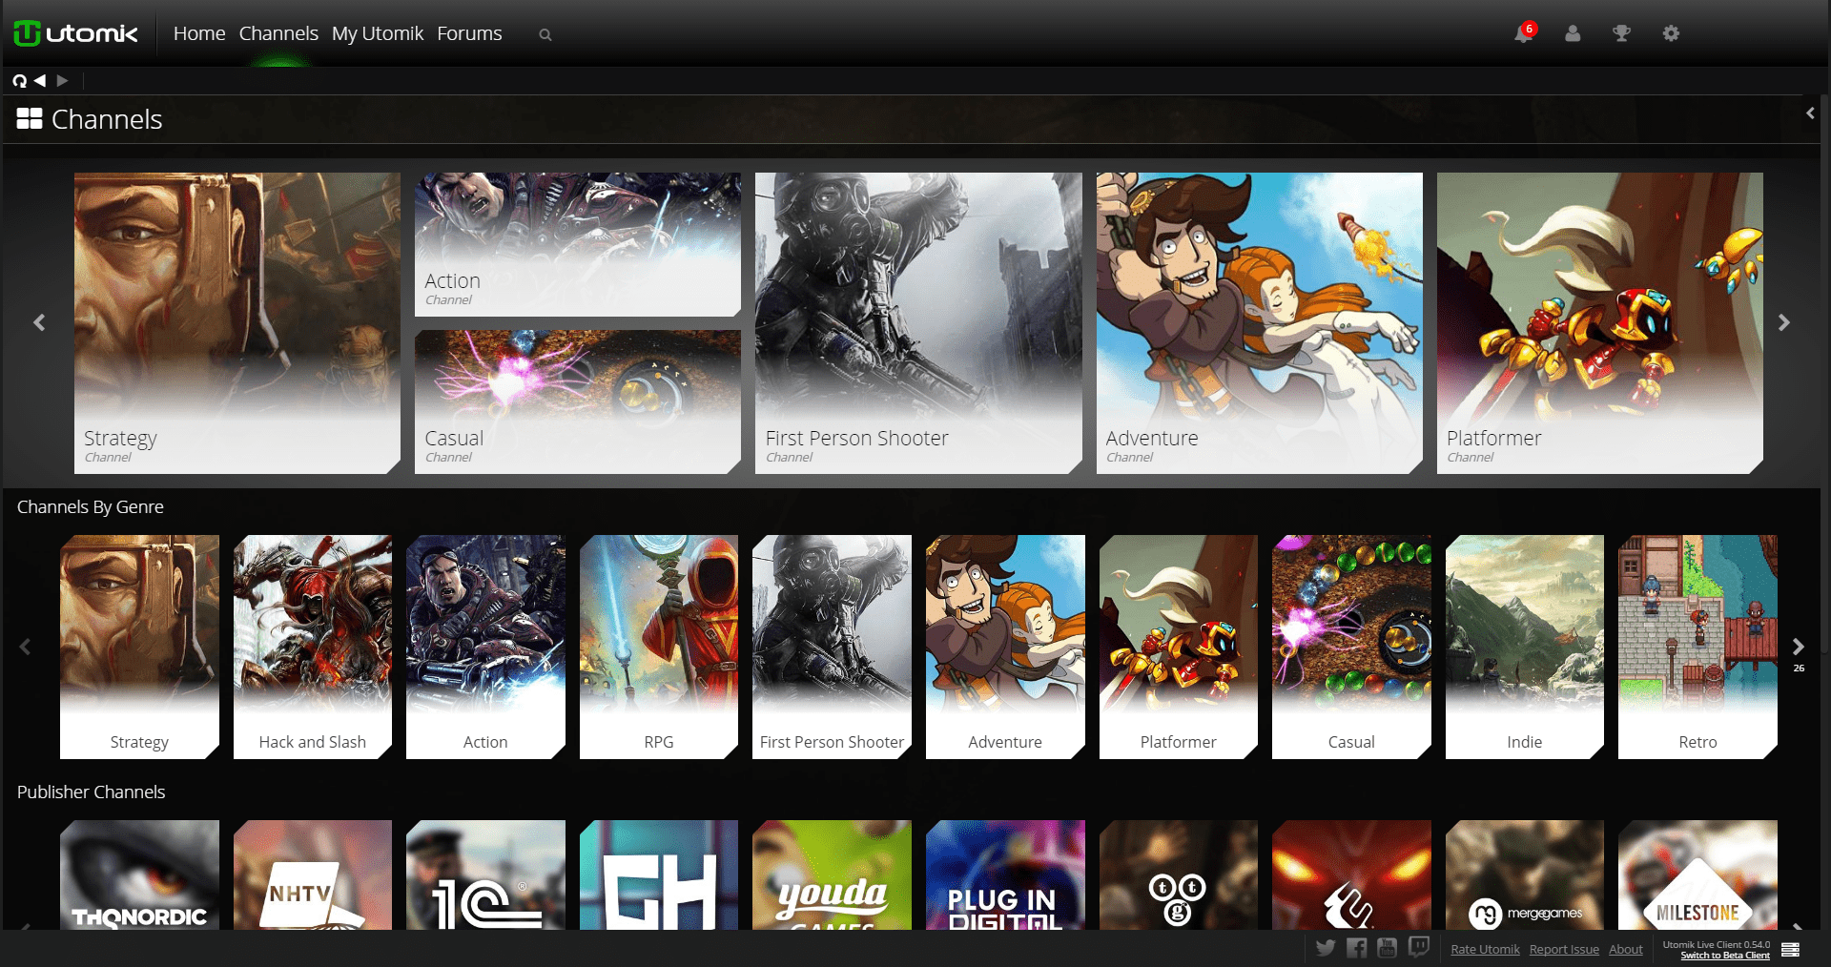Open the trophy achievements icon
Screen dimensions: 1831x967
tap(1621, 33)
